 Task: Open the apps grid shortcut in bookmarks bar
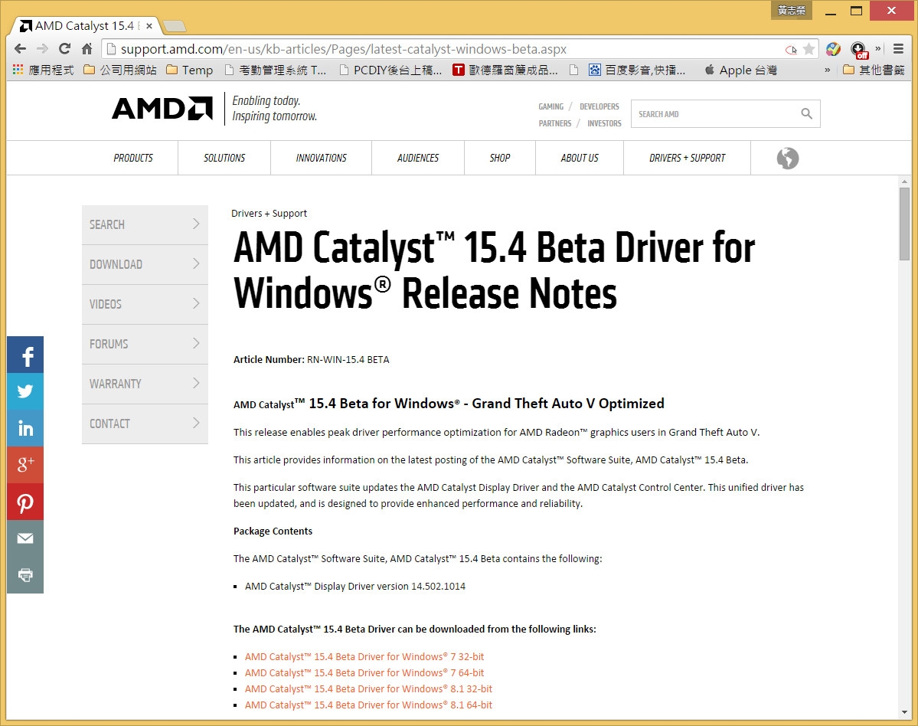[18, 70]
